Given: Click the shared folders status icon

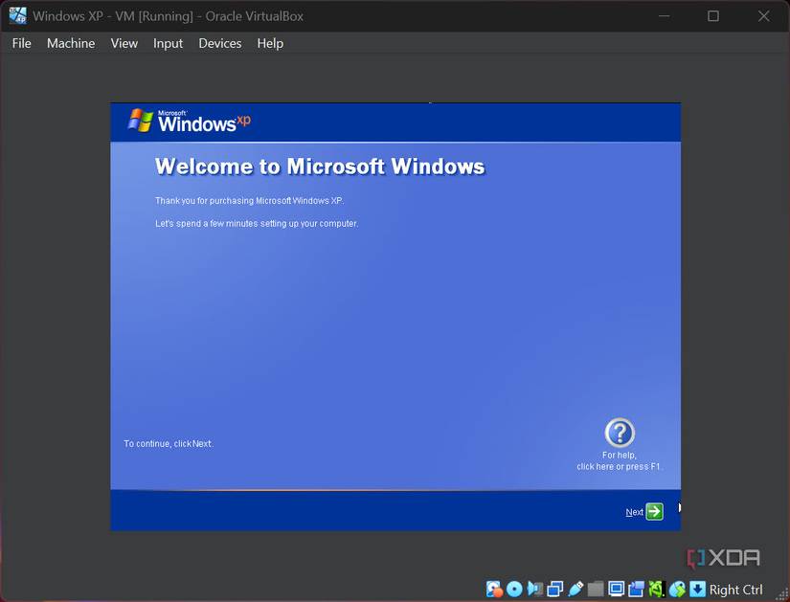Looking at the screenshot, I should click(596, 589).
